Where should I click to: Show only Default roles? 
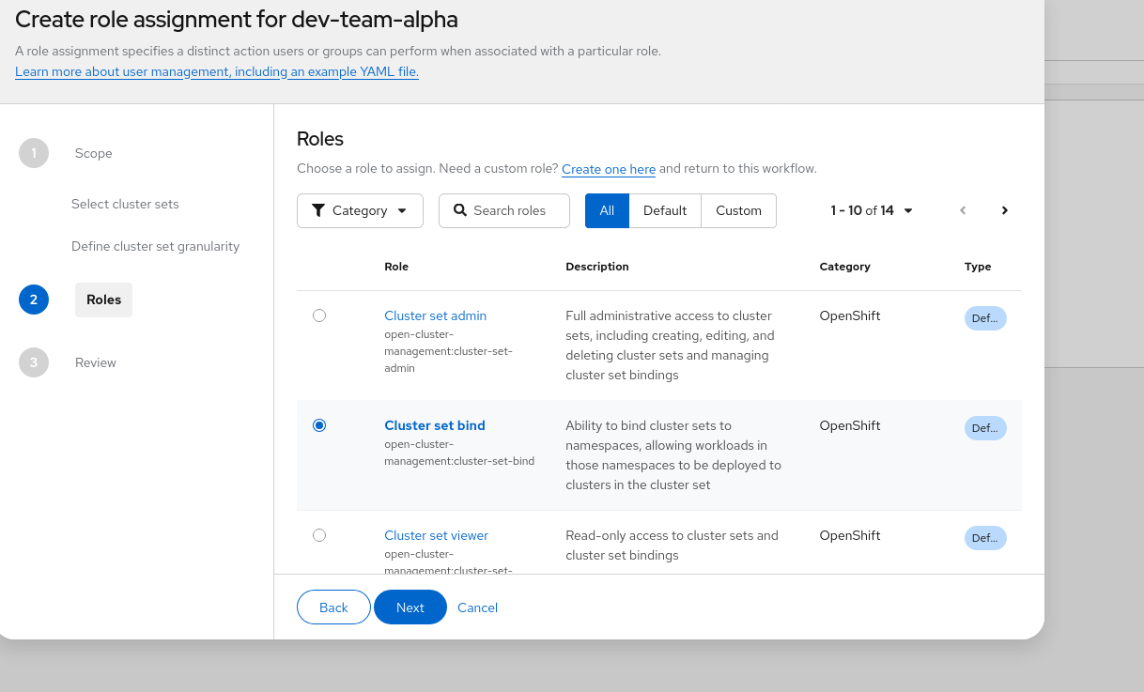pos(665,210)
